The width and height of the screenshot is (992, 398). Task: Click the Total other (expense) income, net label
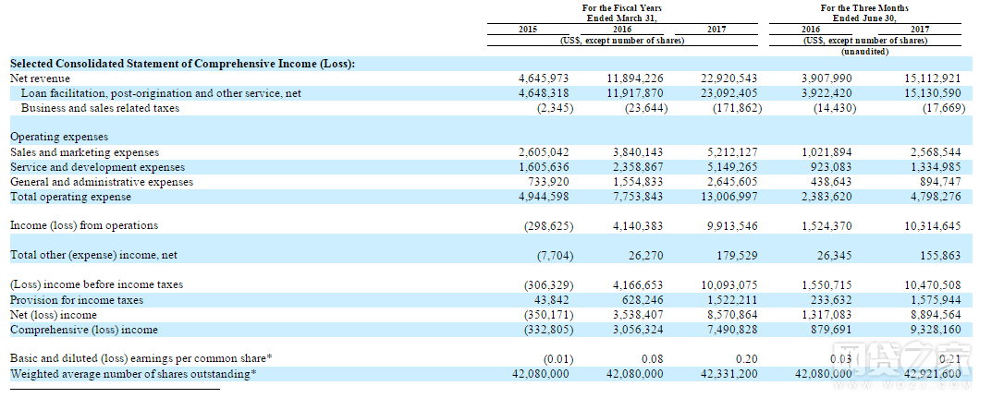tap(93, 255)
